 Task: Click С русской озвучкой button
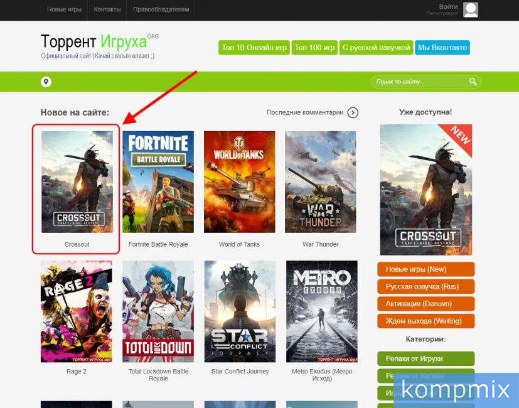point(375,47)
